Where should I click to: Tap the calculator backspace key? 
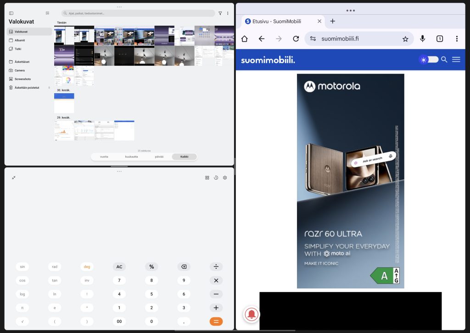(x=184, y=267)
